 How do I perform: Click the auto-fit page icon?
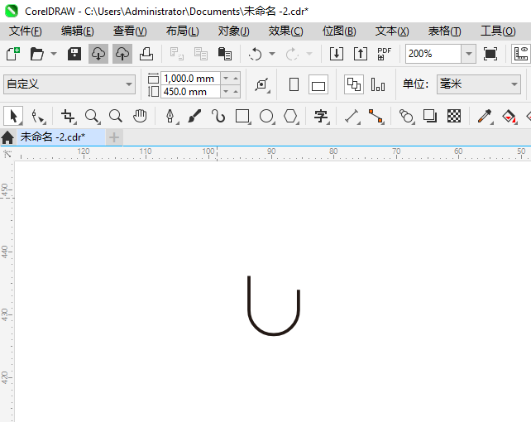261,84
